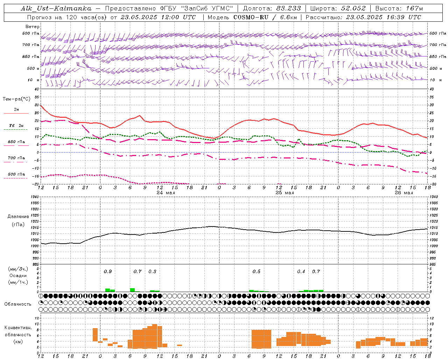Viewport: 448px width, 359px height.
Task: Click the 0.9 precipitation amount label
Action: [x=108, y=271]
